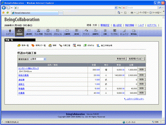Open the ワークフロー toolbar icon
Image resolution: width=166 pixels, height=125 pixels.
[x=115, y=32]
